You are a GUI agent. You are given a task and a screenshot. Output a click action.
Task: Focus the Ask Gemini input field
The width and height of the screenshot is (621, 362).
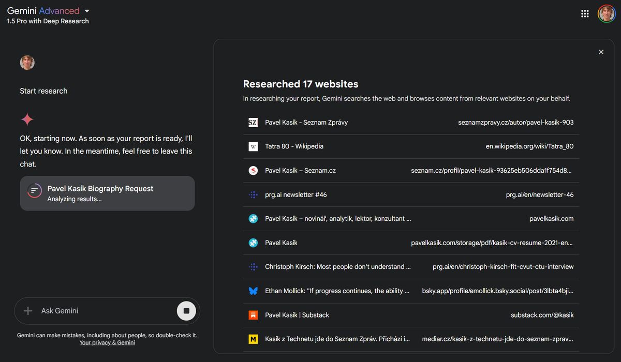(107, 311)
